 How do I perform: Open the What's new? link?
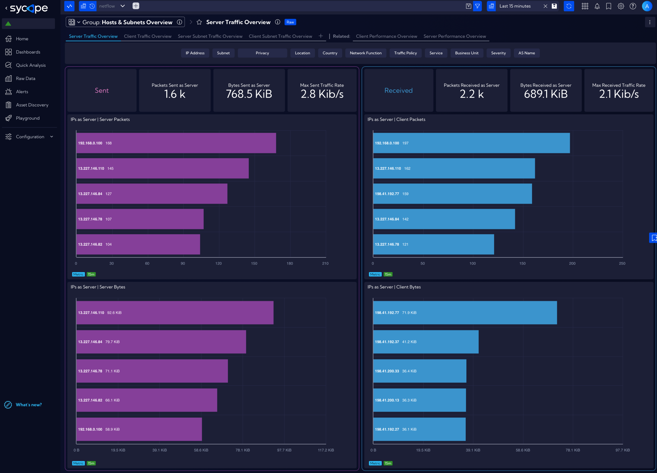tap(28, 405)
